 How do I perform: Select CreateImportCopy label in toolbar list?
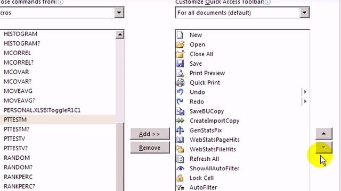pos(214,120)
